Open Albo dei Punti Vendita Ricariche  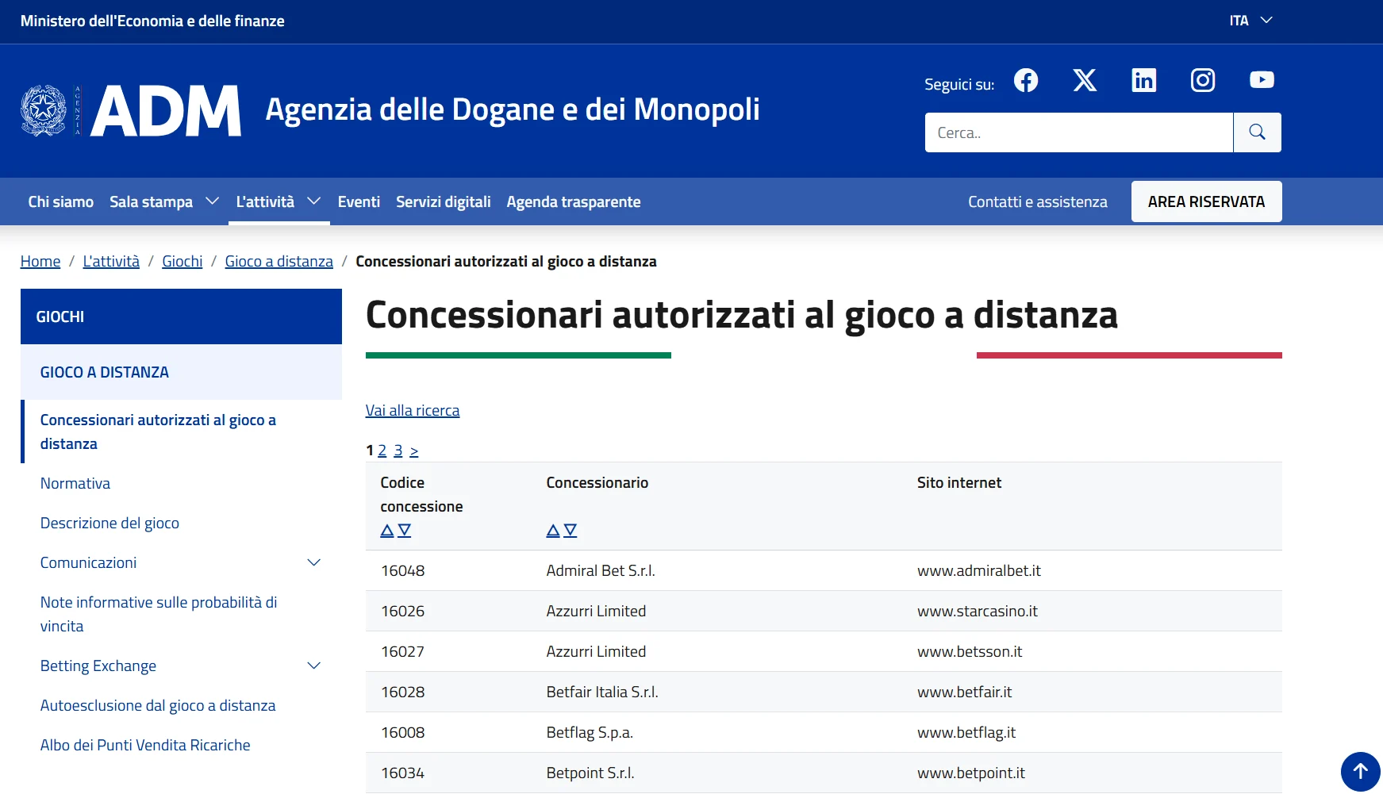point(145,745)
